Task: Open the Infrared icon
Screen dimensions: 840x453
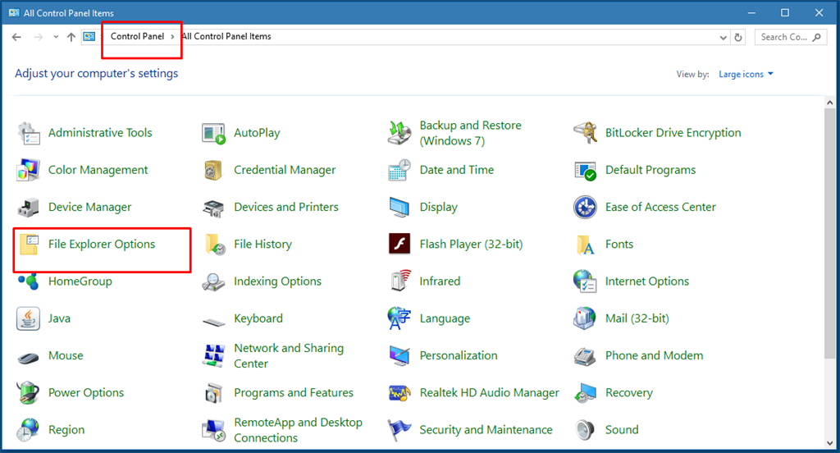Action: tap(400, 281)
